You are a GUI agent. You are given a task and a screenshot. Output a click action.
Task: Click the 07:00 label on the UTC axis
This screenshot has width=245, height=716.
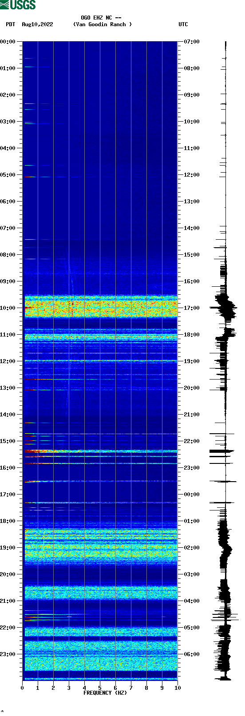(x=192, y=42)
